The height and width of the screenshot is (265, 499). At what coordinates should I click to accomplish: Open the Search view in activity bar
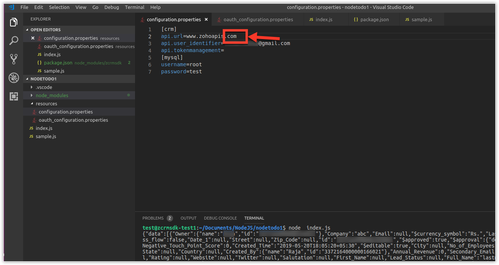(x=14, y=41)
